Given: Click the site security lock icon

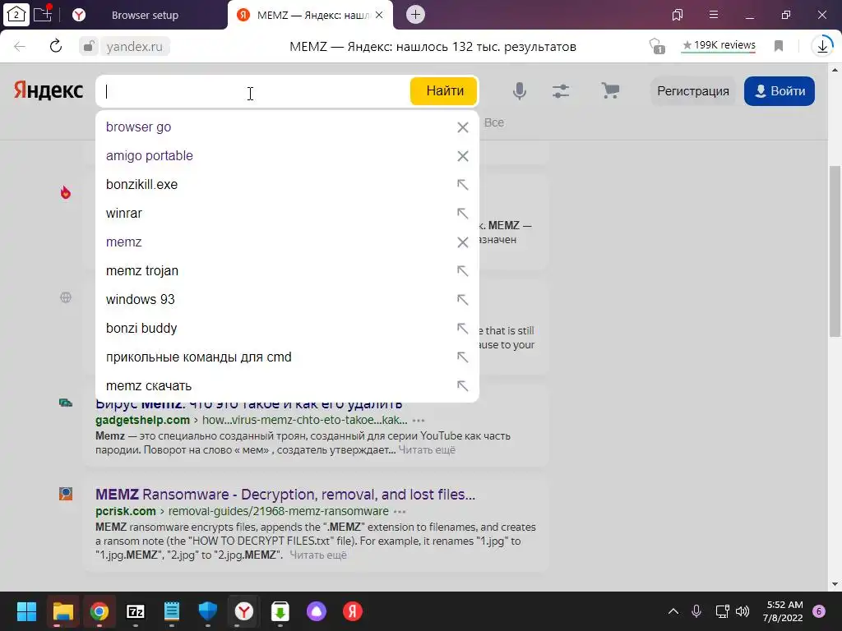Looking at the screenshot, I should (x=89, y=46).
